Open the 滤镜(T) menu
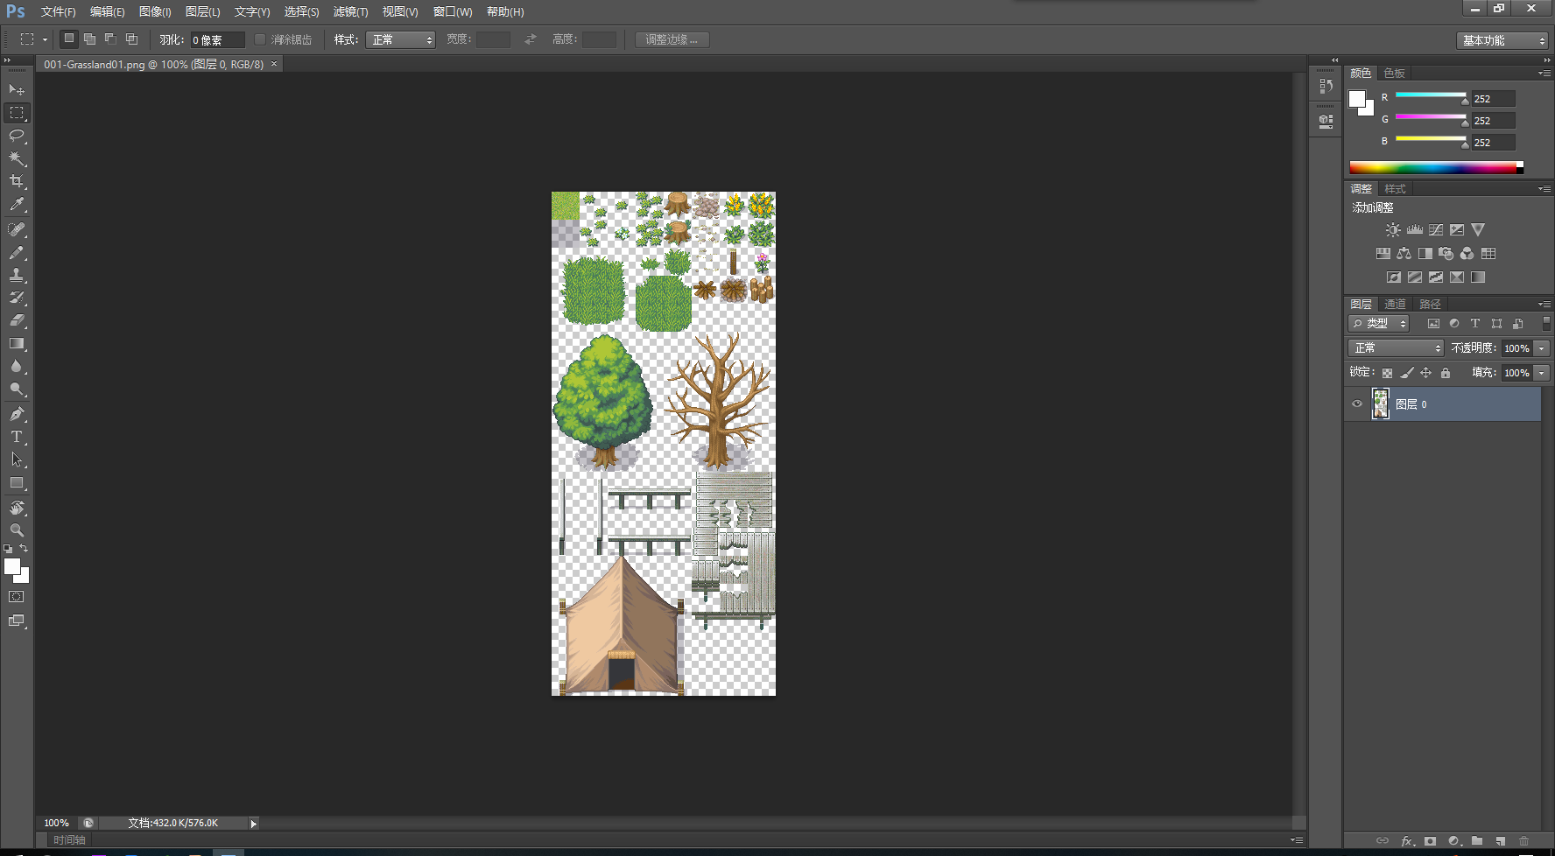1555x856 pixels. tap(350, 12)
